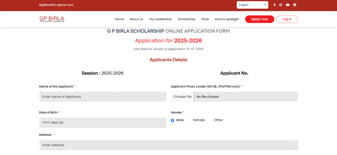The height and width of the screenshot is (155, 337).
Task: Click the 'Session : 2025-2026' text
Action: 103,73
